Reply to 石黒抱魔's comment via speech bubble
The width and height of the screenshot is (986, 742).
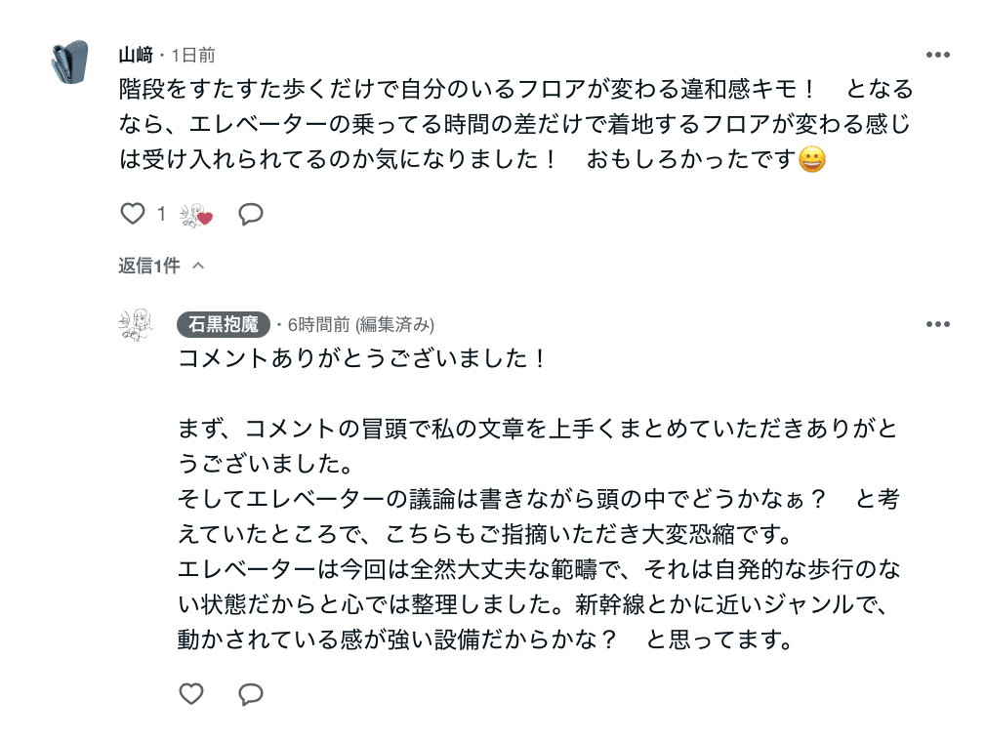pos(252,695)
